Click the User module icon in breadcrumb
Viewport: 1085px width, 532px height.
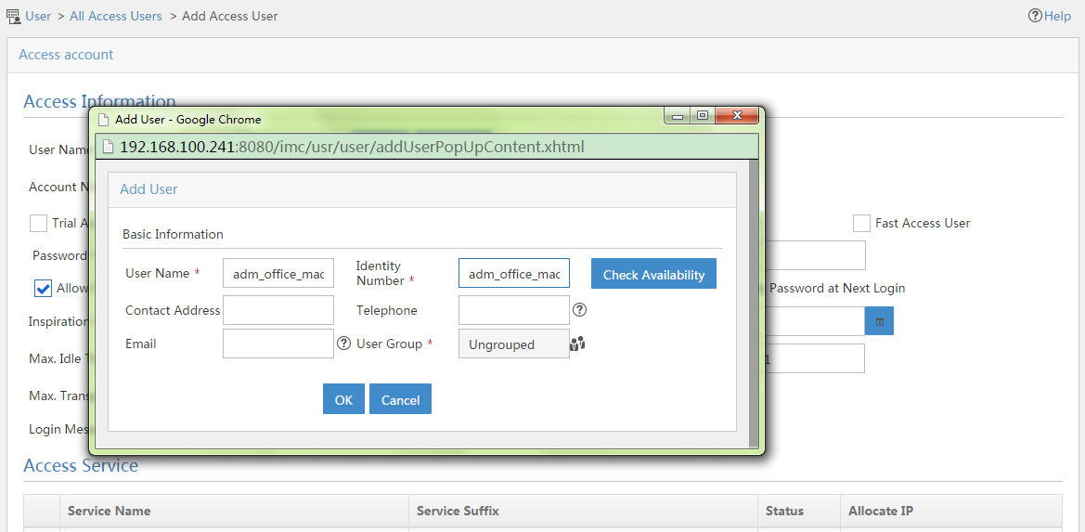coord(13,15)
